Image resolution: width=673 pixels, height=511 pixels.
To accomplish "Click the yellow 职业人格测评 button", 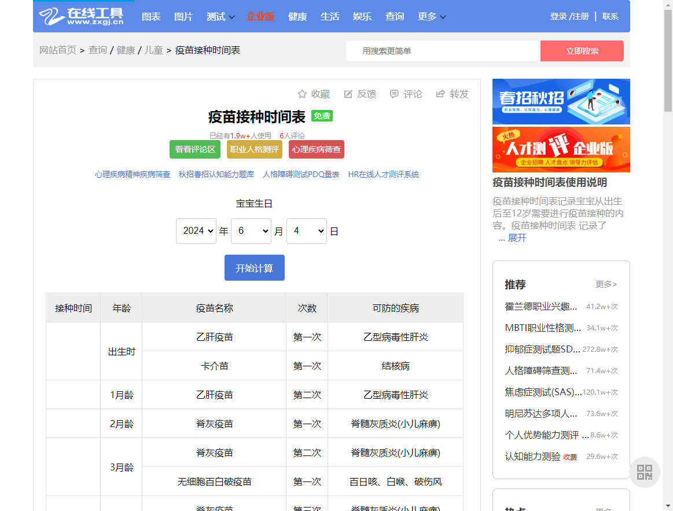I will (x=255, y=149).
